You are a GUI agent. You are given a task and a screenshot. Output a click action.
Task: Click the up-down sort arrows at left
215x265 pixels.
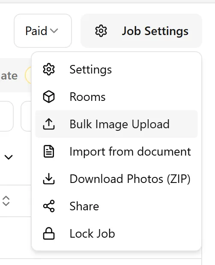point(6,201)
